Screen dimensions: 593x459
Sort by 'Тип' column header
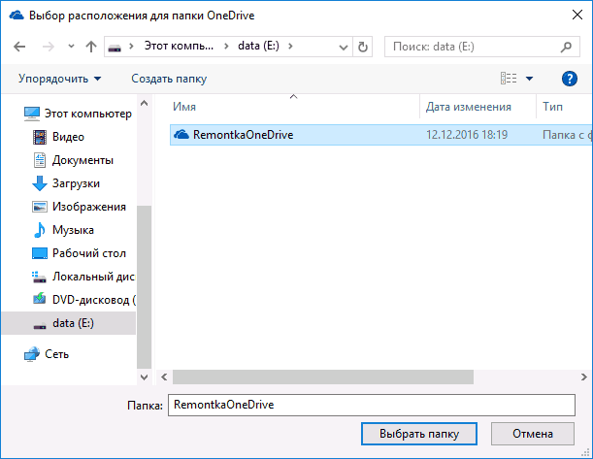coord(552,107)
